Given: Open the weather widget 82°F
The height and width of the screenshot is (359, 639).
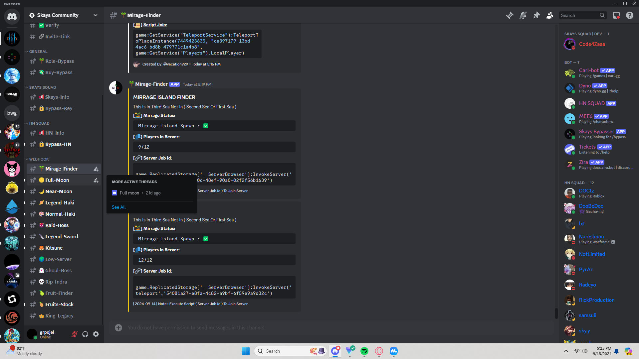Looking at the screenshot, I should pyautogui.click(x=25, y=351).
